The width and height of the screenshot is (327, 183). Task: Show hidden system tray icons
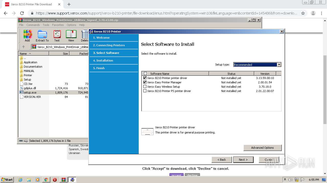tap(285, 180)
